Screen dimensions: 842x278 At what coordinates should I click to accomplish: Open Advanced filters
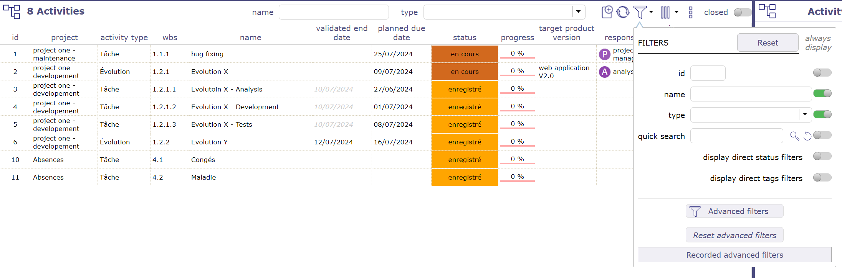pyautogui.click(x=734, y=211)
